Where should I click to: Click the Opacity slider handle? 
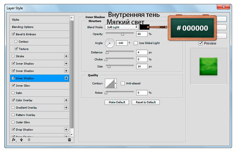[123, 34]
